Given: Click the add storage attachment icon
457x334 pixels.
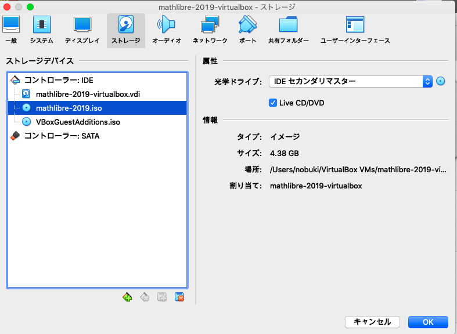Looking at the screenshot, I should coord(162,297).
